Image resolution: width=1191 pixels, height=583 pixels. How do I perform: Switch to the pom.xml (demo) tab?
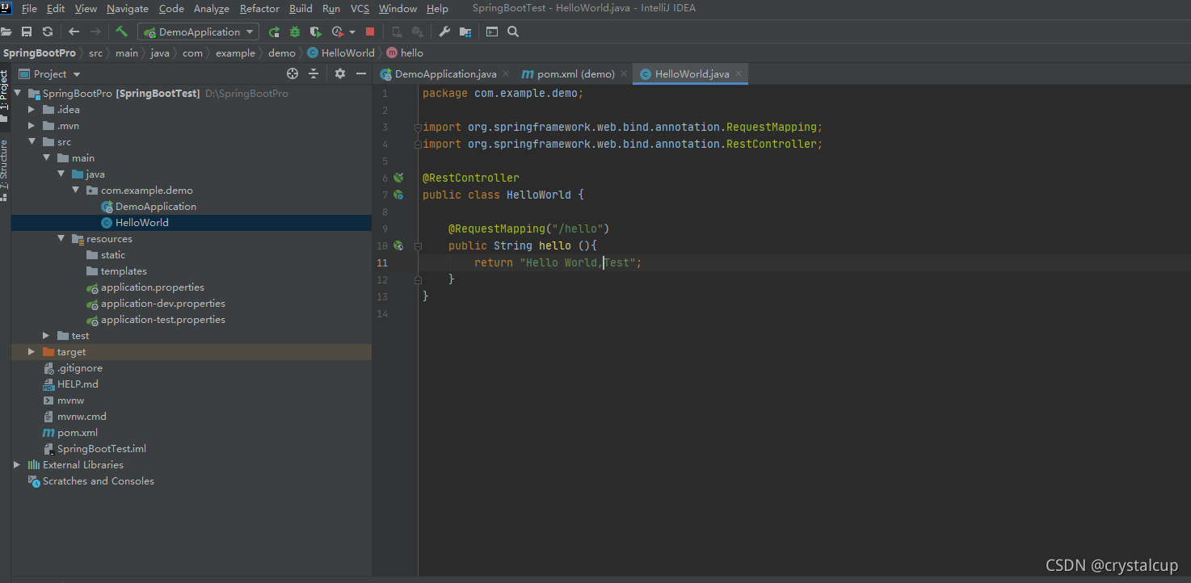coord(576,73)
